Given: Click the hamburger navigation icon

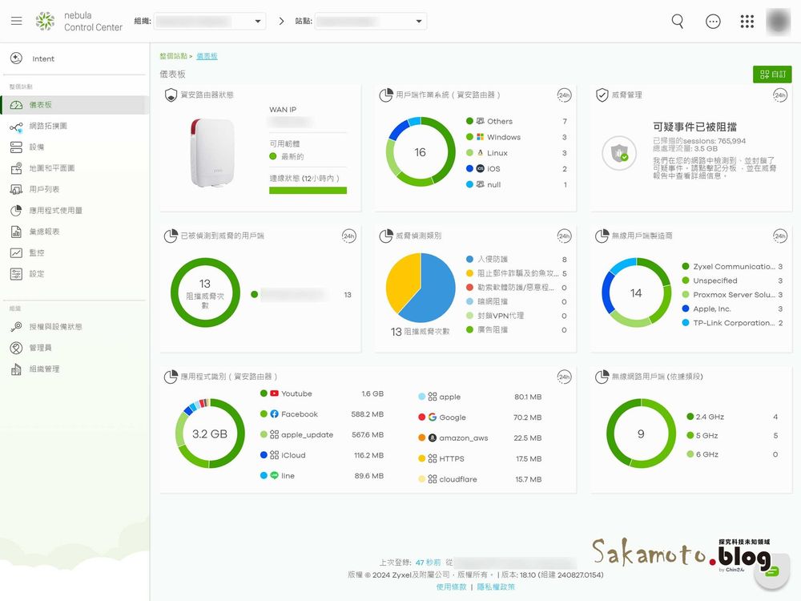Looking at the screenshot, I should coord(16,21).
